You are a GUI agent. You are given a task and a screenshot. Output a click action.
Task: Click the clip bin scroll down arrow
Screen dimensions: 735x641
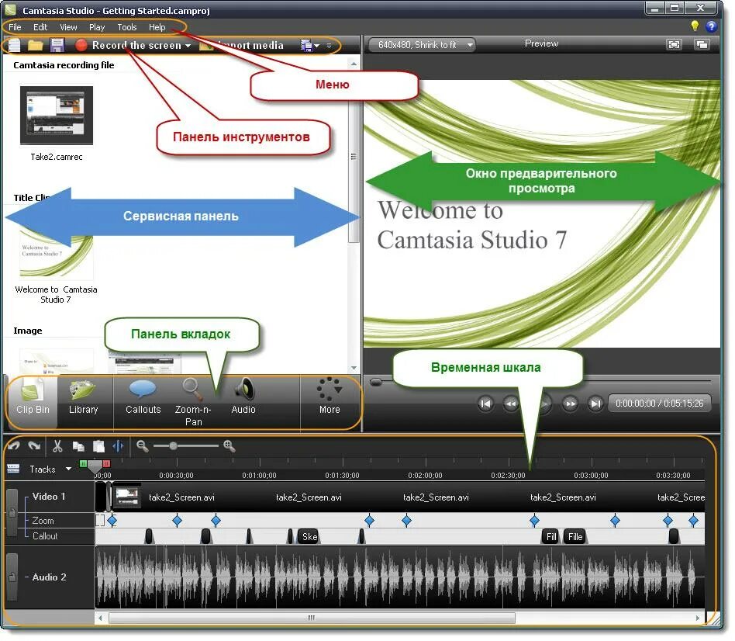pyautogui.click(x=354, y=368)
